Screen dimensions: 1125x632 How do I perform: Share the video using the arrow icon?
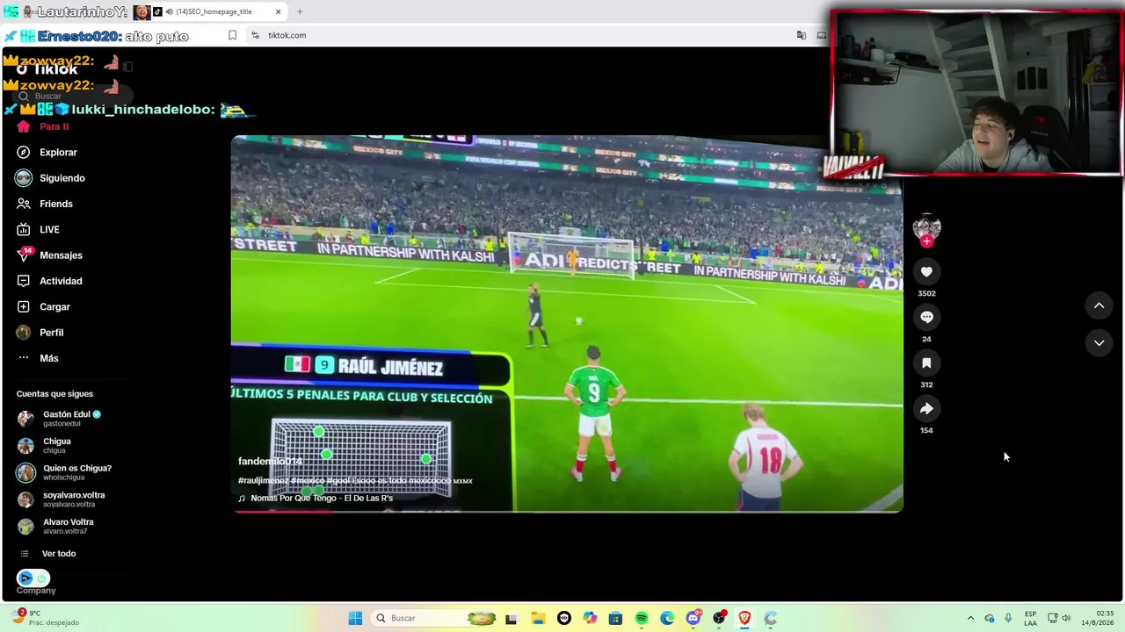click(926, 408)
